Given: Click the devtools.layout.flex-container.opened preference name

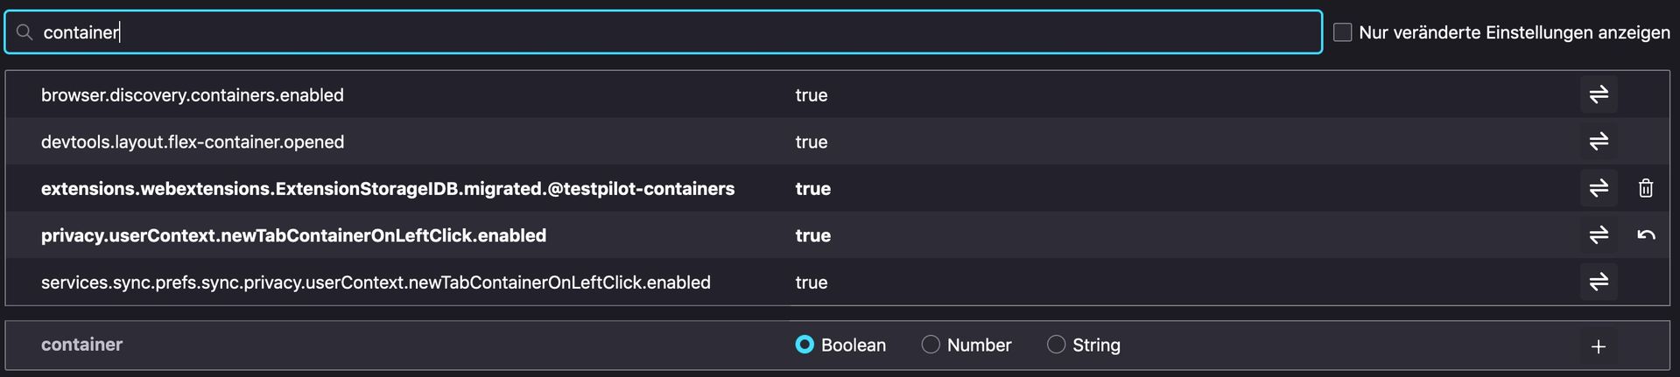Looking at the screenshot, I should (192, 142).
